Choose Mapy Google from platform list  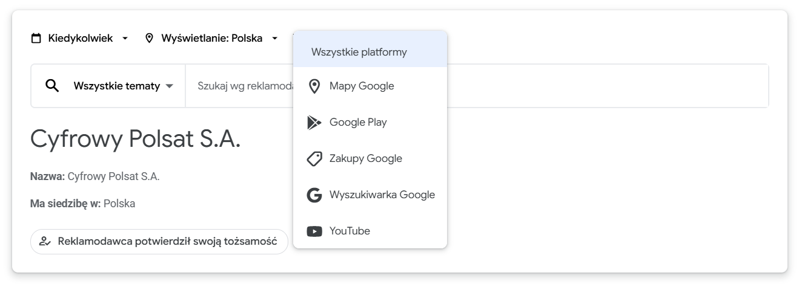pos(362,86)
